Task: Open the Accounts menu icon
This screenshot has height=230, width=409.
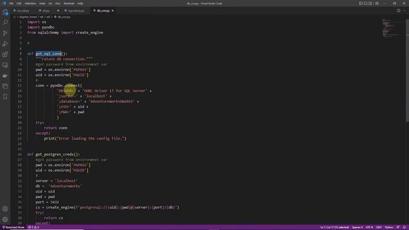Action: click(5, 209)
